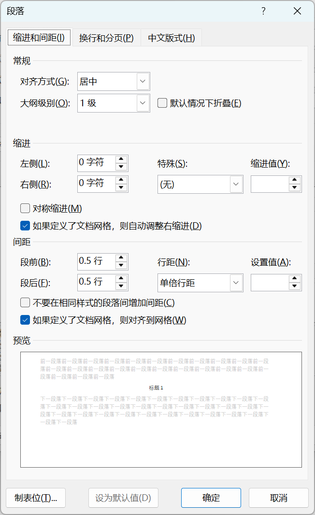This screenshot has width=315, height=515.
Task: Check 不要在相同样式的段落间增加间距 option
Action: pos(25,303)
